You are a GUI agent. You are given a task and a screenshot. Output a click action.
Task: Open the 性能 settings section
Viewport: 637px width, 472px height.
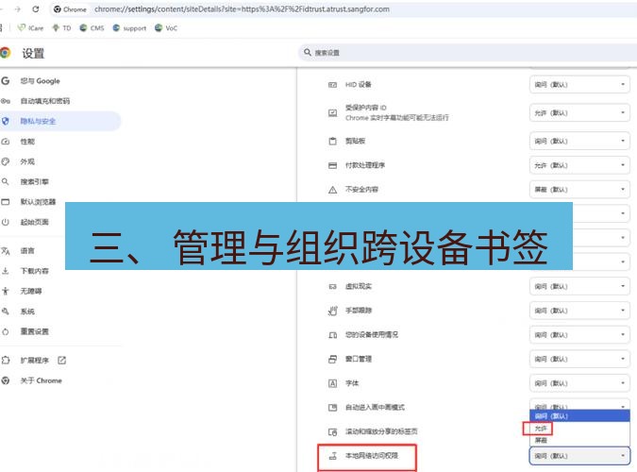coord(27,142)
